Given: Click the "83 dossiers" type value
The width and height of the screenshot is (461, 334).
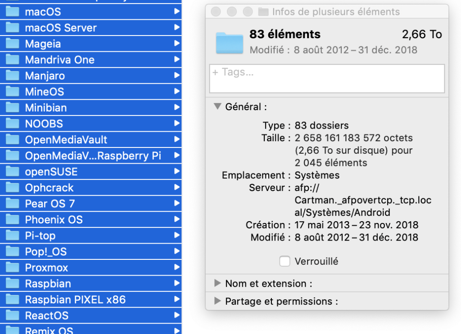Looking at the screenshot, I should 321,125.
